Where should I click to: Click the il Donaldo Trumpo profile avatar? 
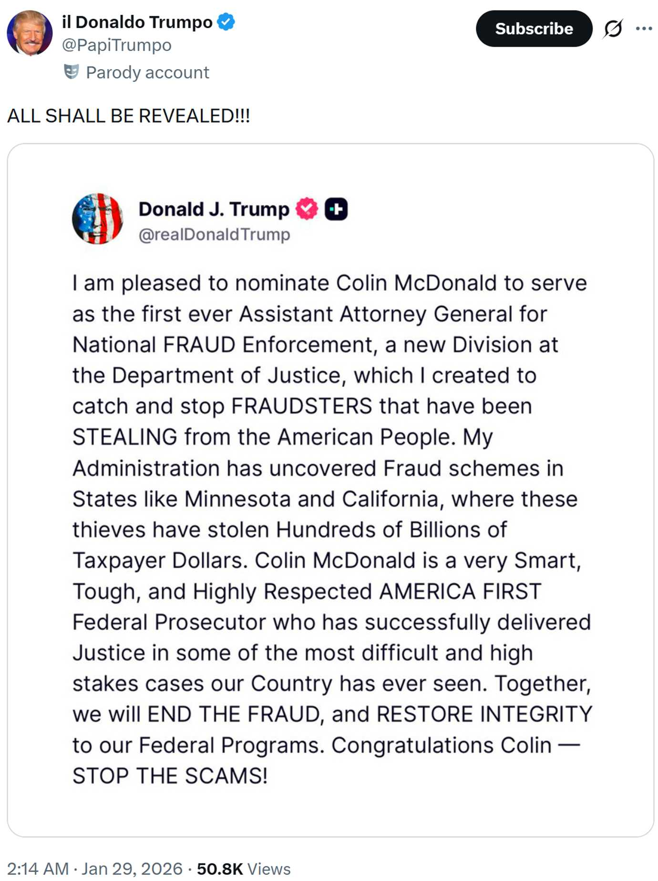pos(30,33)
